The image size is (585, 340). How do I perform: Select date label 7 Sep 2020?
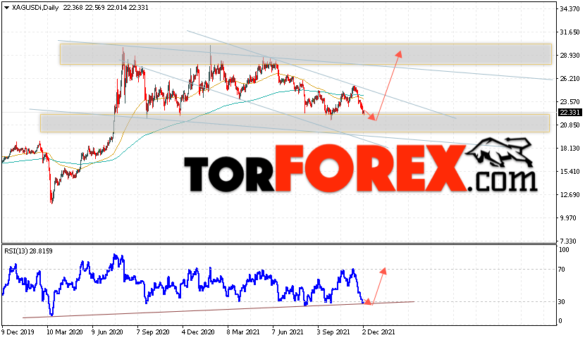[x=153, y=332]
